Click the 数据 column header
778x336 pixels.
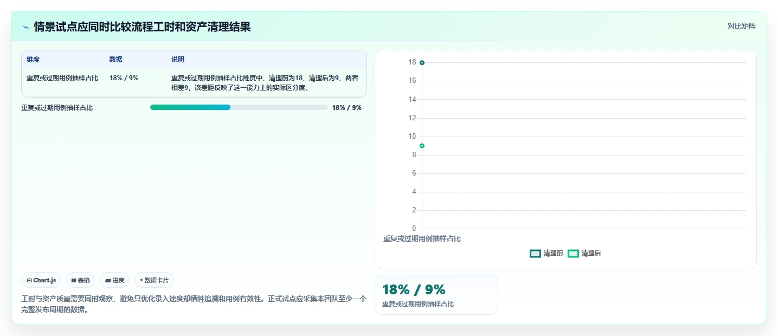click(x=115, y=60)
